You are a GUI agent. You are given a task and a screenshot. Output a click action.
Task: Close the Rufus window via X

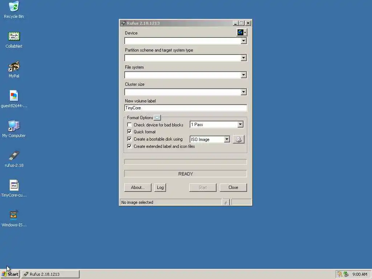point(248,23)
